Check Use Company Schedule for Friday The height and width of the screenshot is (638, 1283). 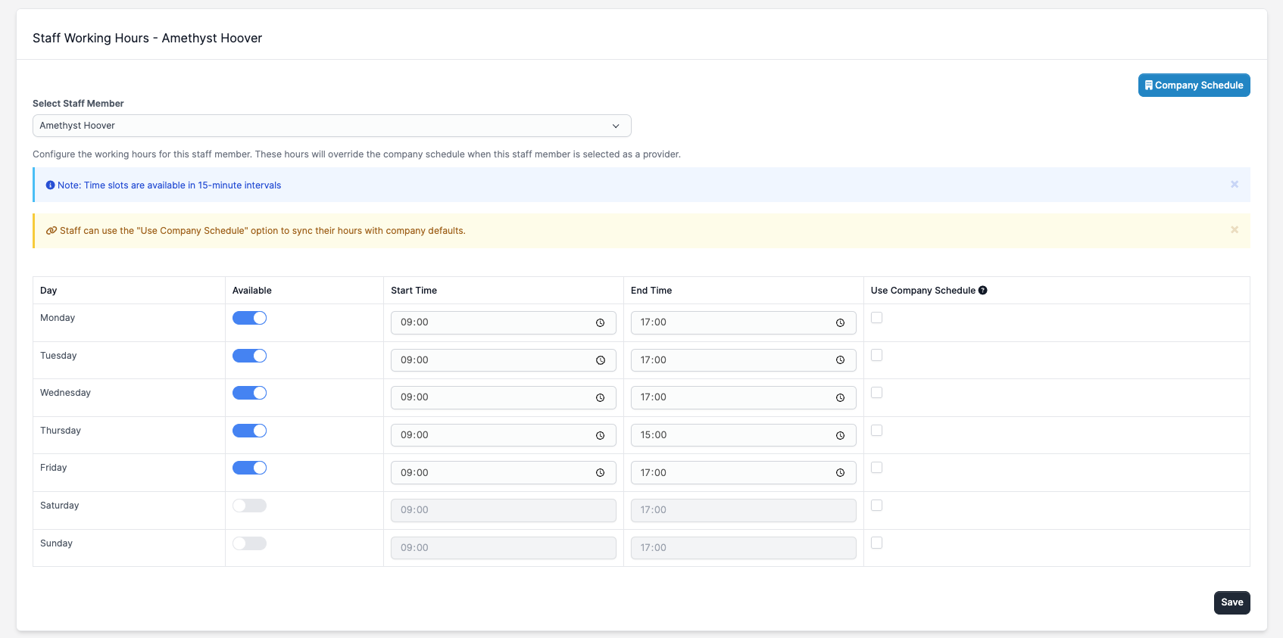(x=877, y=468)
